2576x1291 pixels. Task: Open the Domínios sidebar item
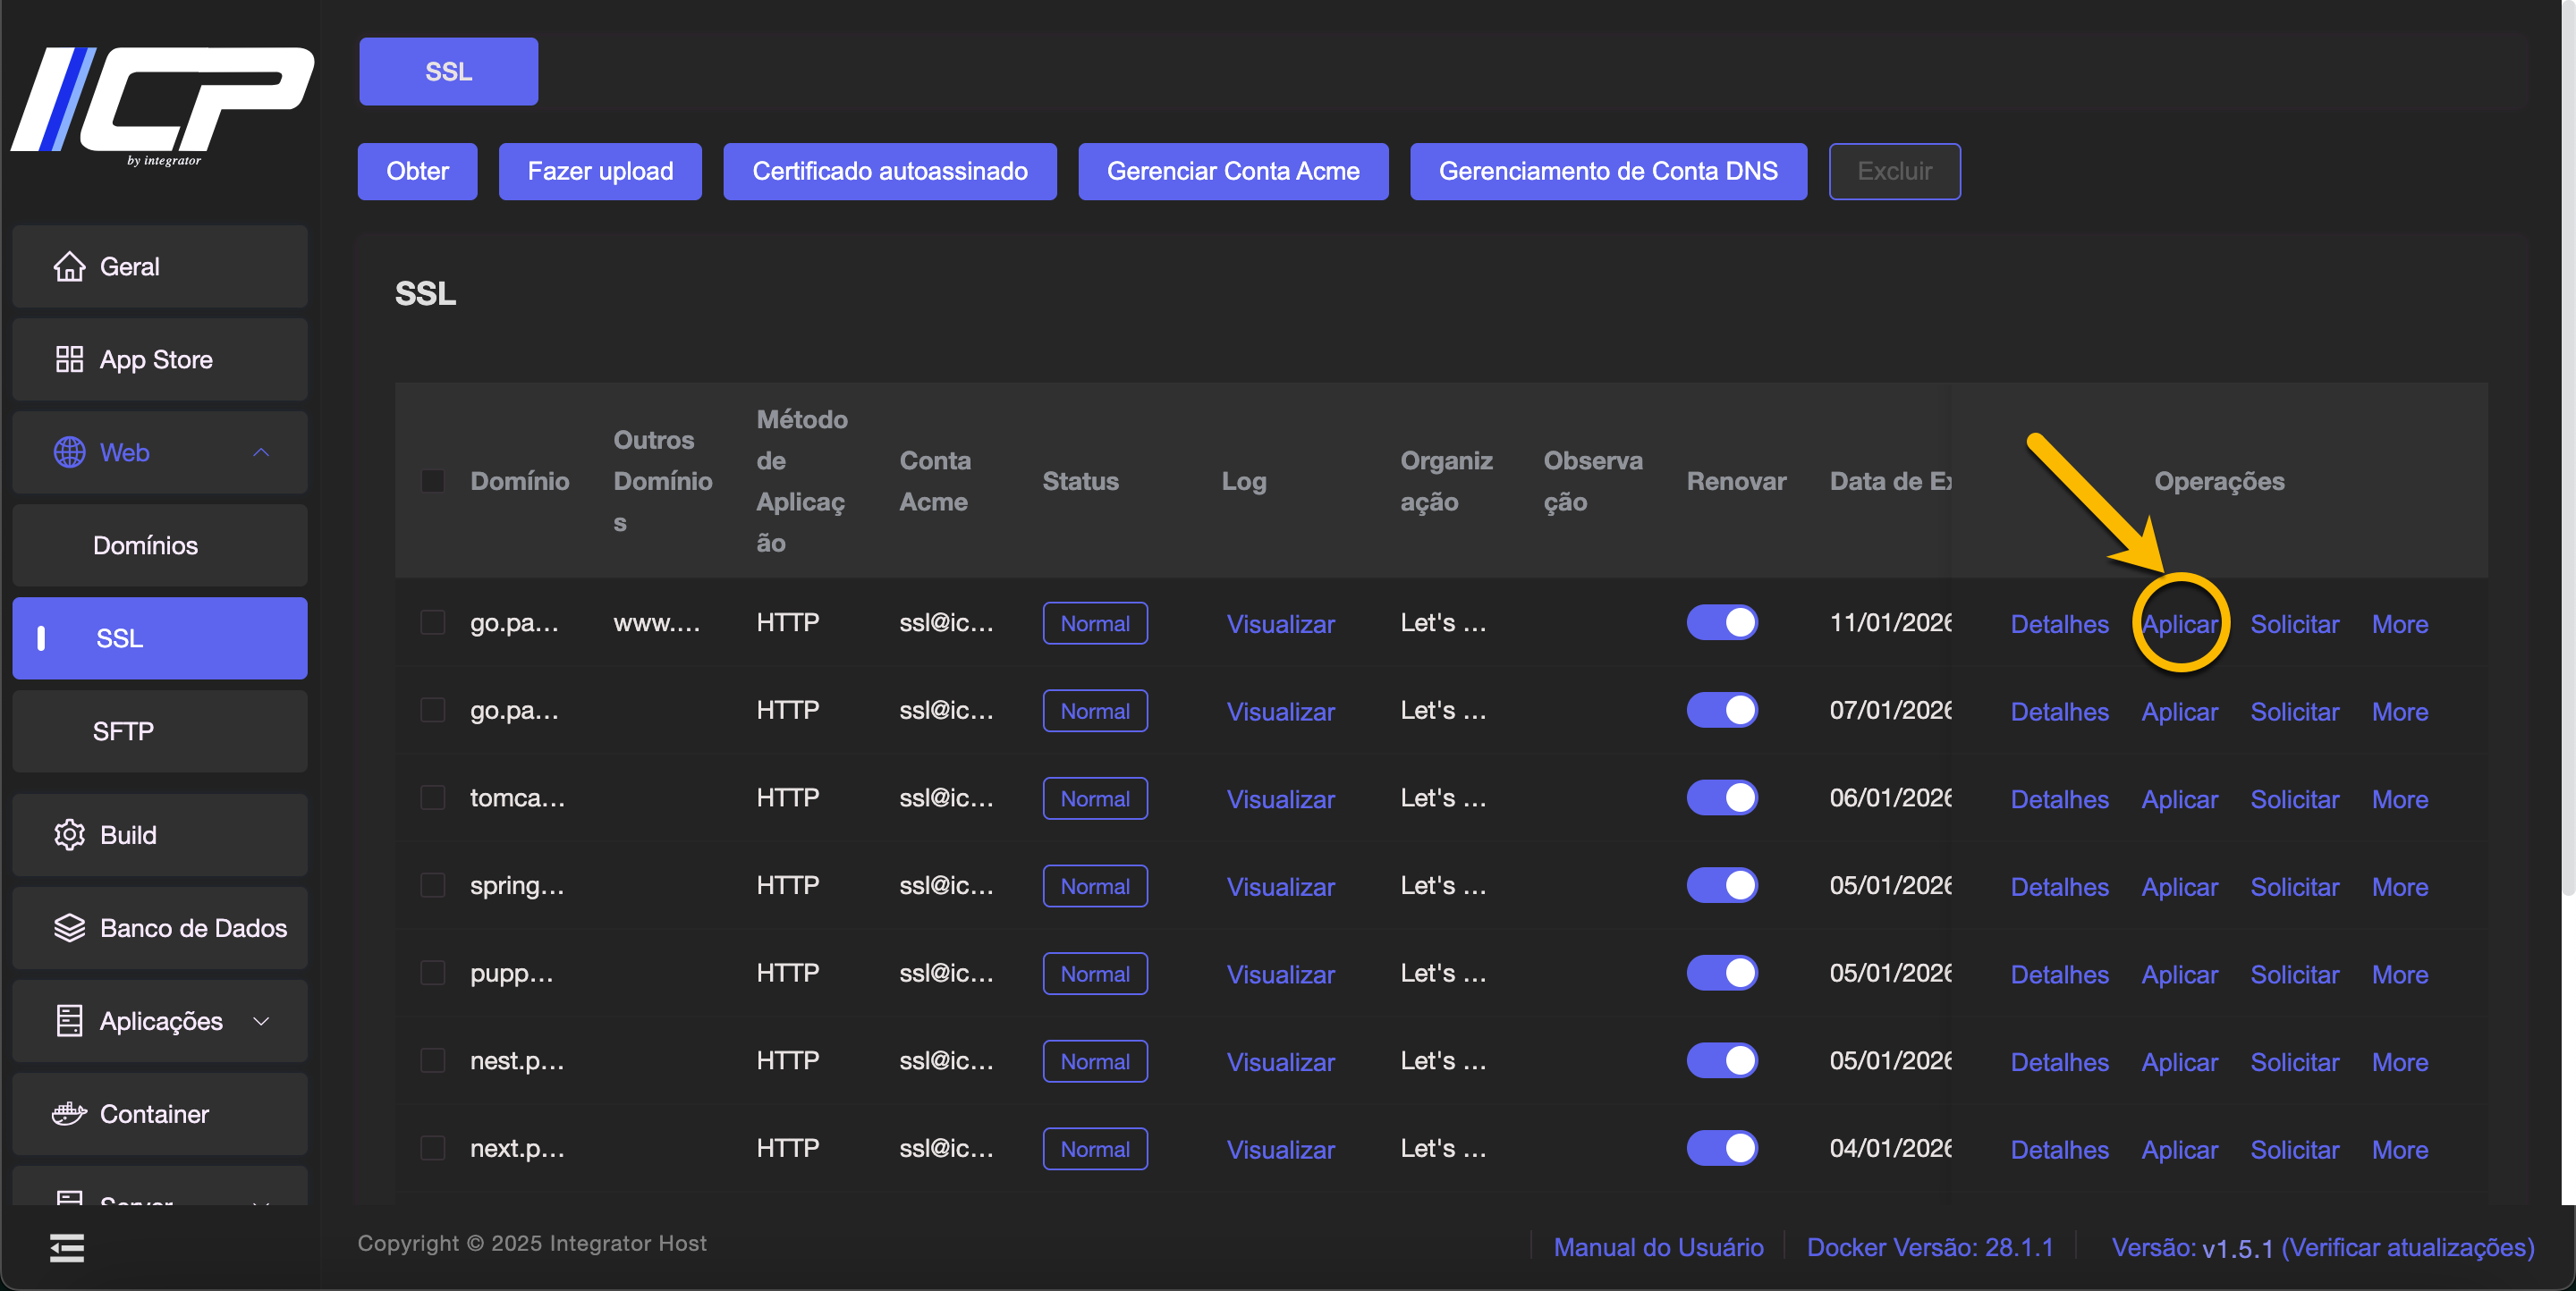(145, 545)
